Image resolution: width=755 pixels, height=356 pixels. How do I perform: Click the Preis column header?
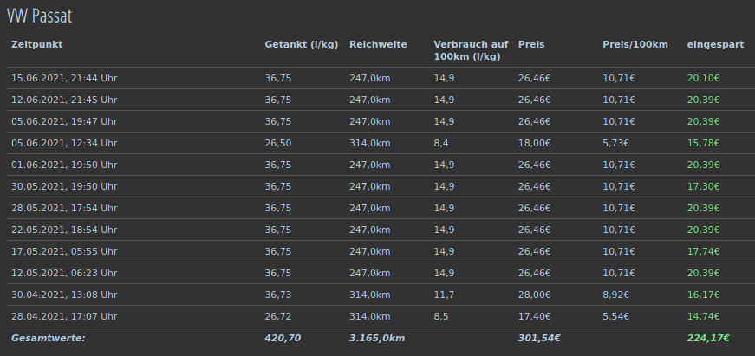click(531, 44)
